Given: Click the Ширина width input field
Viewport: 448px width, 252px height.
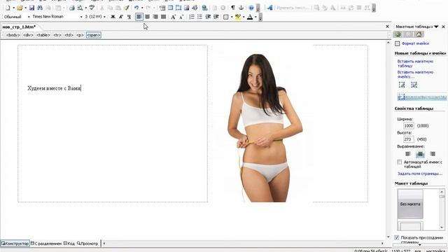Looking at the screenshot, I should point(409,126).
